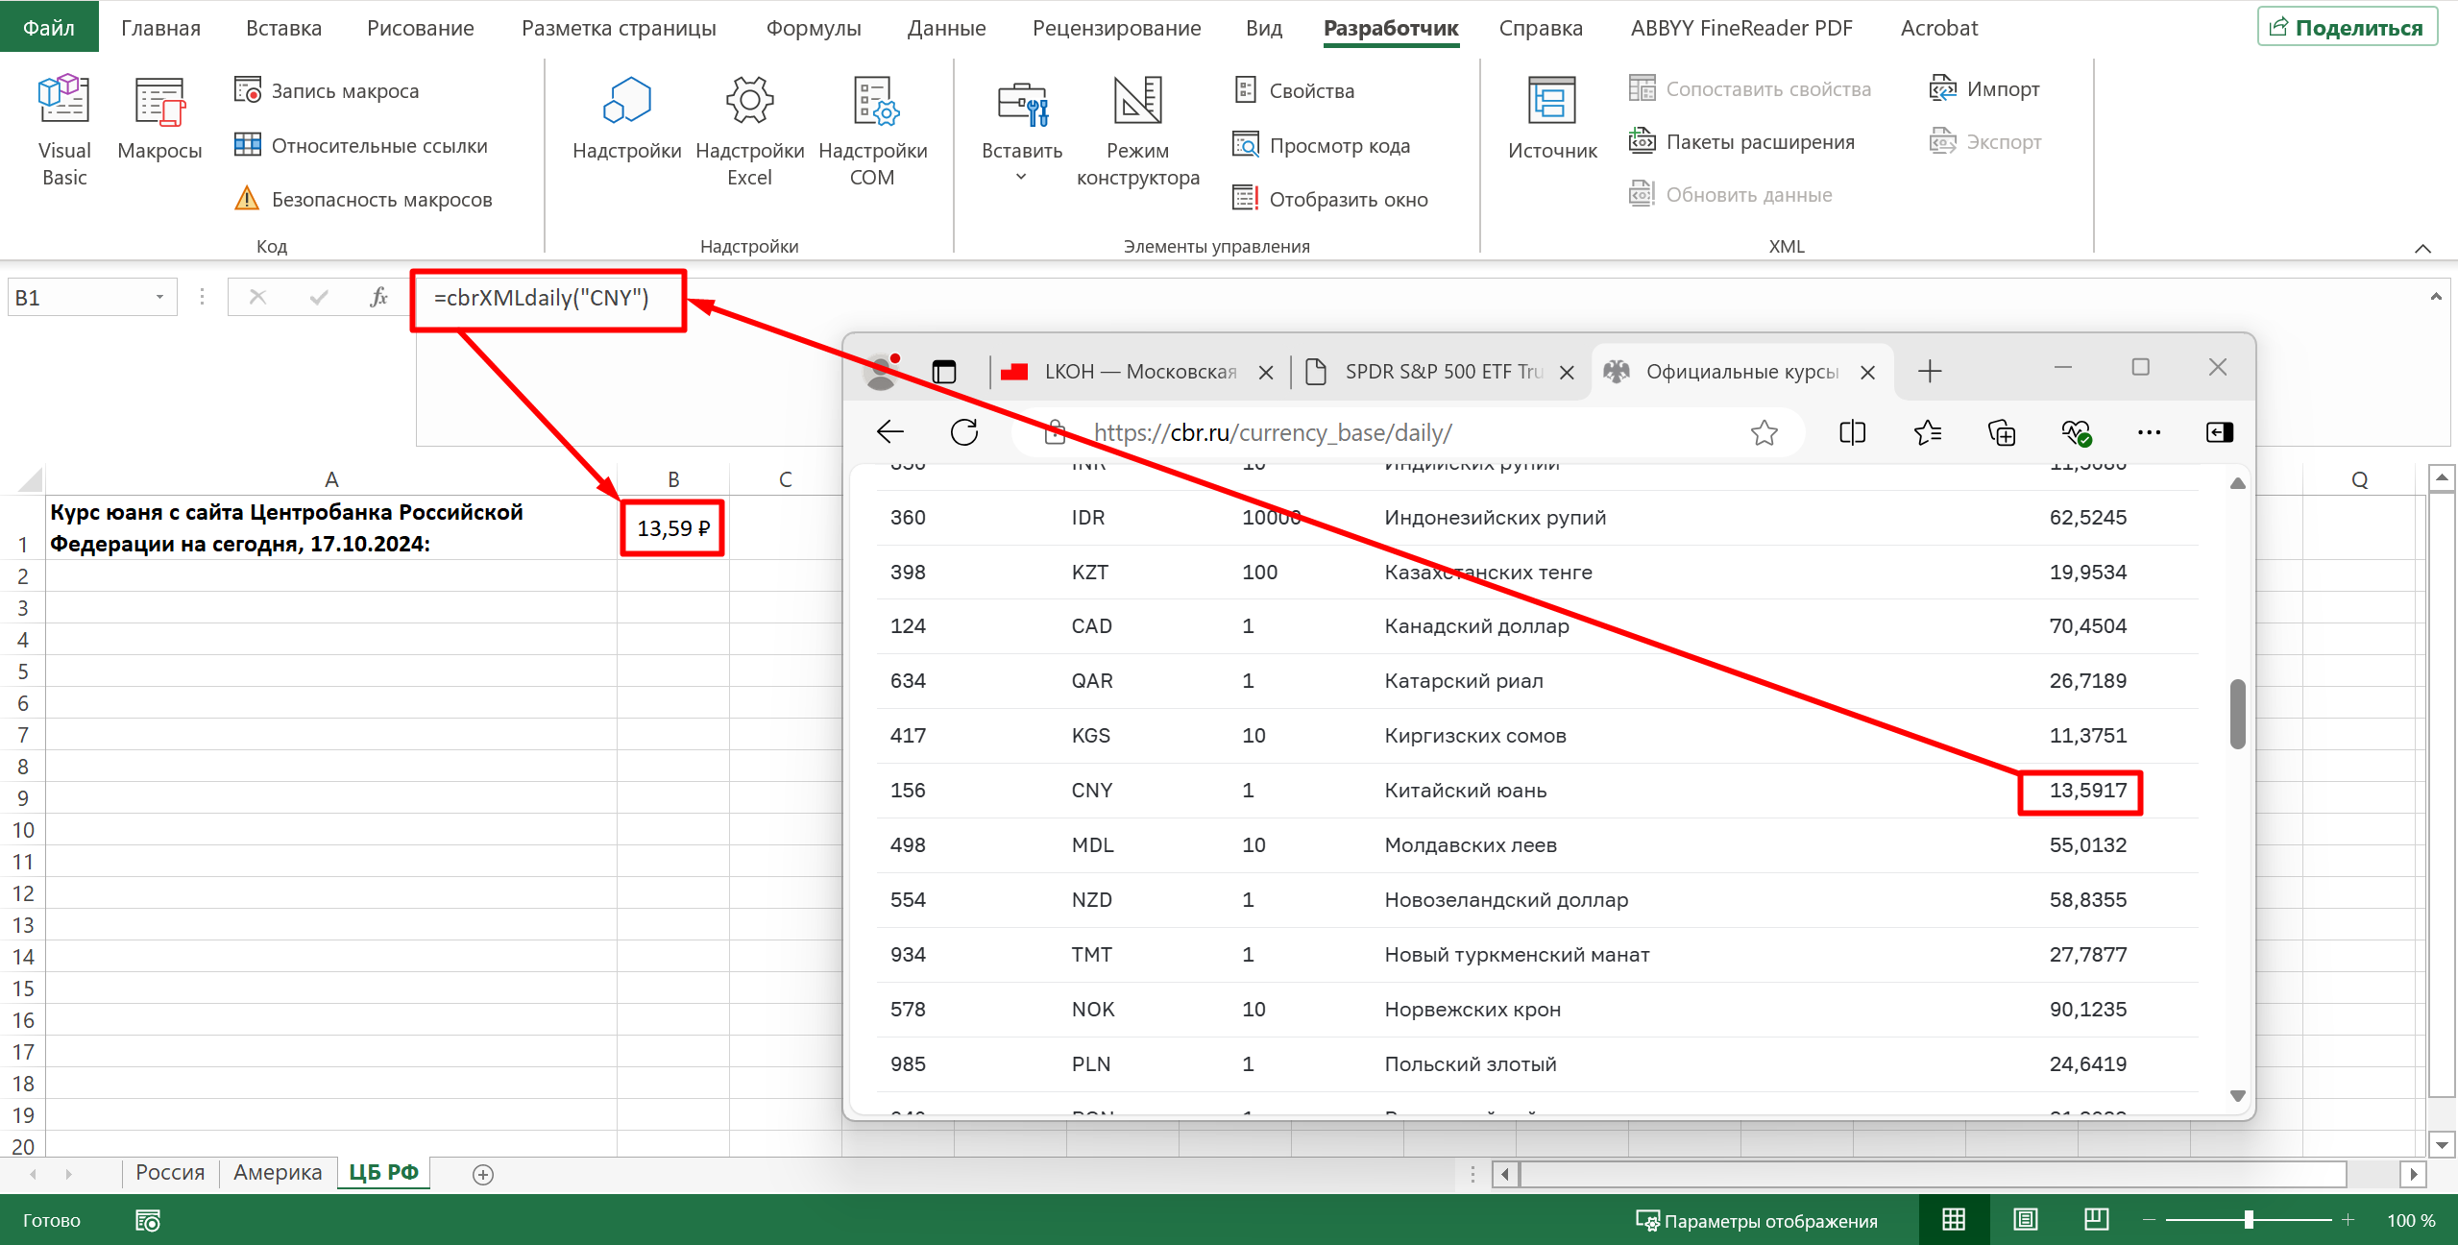
Task: Add page to favorites star icon
Action: (1764, 432)
